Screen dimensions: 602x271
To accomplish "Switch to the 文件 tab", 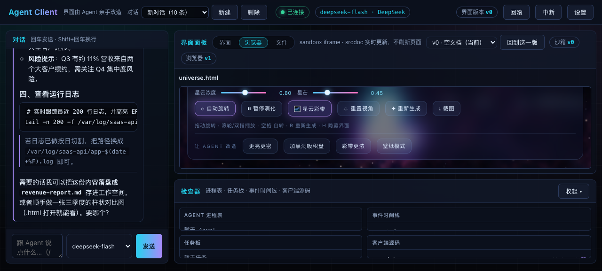I will click(282, 42).
